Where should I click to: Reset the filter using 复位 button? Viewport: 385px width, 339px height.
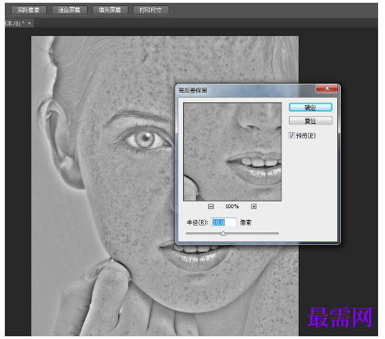click(310, 120)
